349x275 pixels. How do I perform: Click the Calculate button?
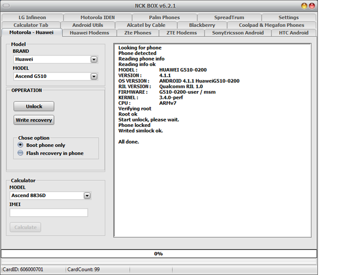(x=25, y=227)
